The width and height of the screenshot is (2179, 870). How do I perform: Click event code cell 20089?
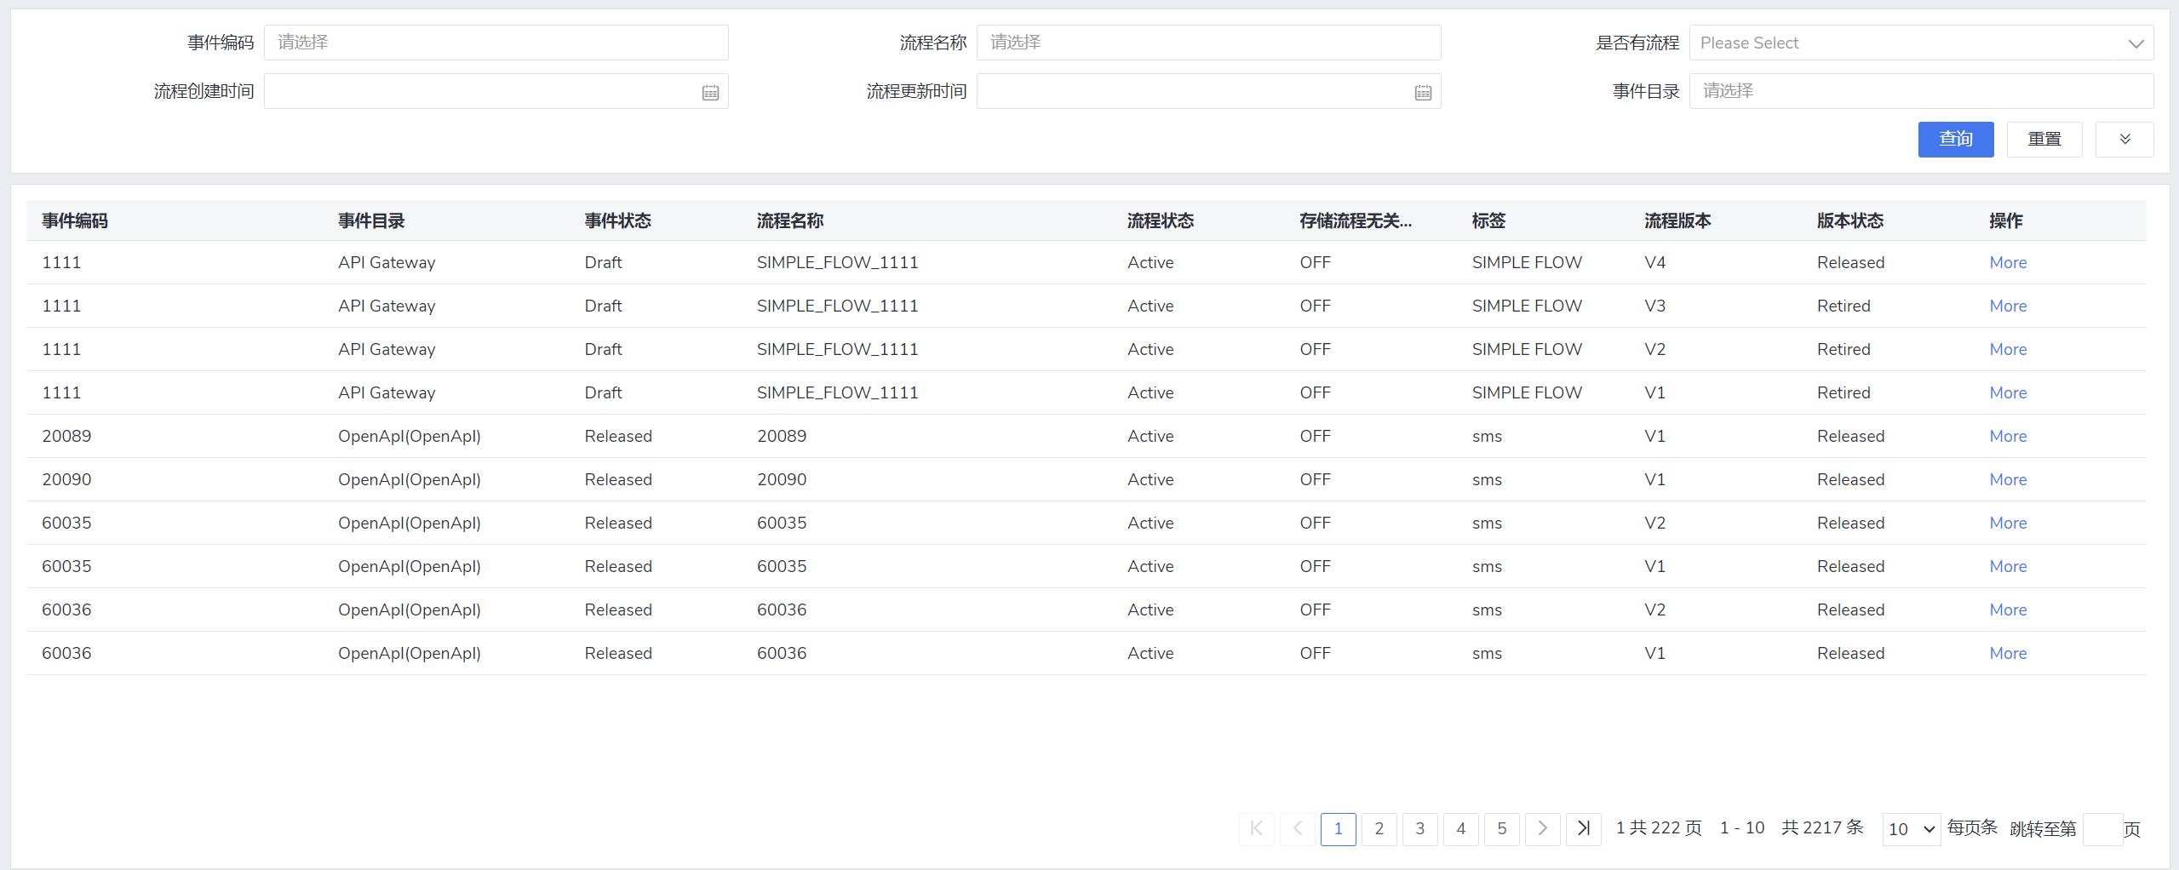(x=66, y=436)
